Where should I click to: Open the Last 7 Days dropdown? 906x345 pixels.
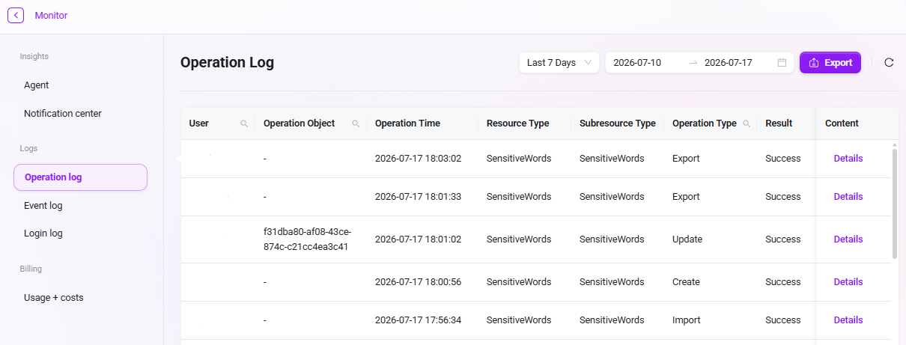[559, 63]
